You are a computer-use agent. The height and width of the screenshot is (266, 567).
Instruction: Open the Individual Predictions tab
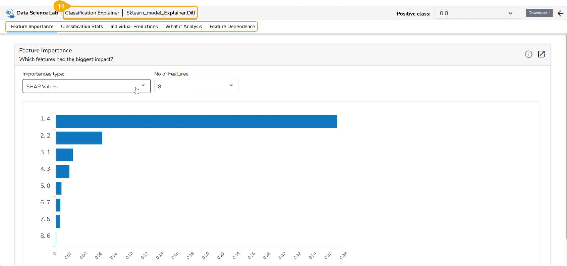[x=134, y=26]
